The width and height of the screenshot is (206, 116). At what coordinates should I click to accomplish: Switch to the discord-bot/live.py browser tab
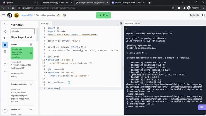(x=56, y=3)
